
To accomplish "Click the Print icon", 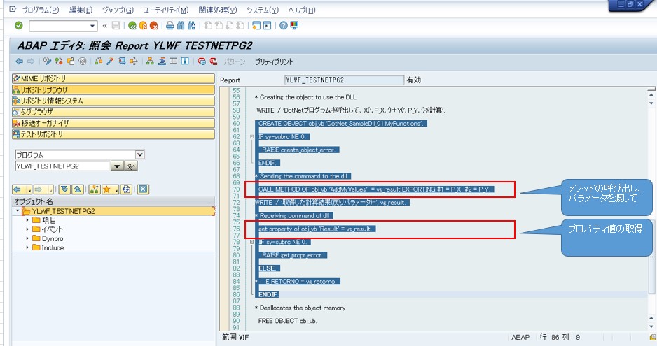I will [x=170, y=26].
